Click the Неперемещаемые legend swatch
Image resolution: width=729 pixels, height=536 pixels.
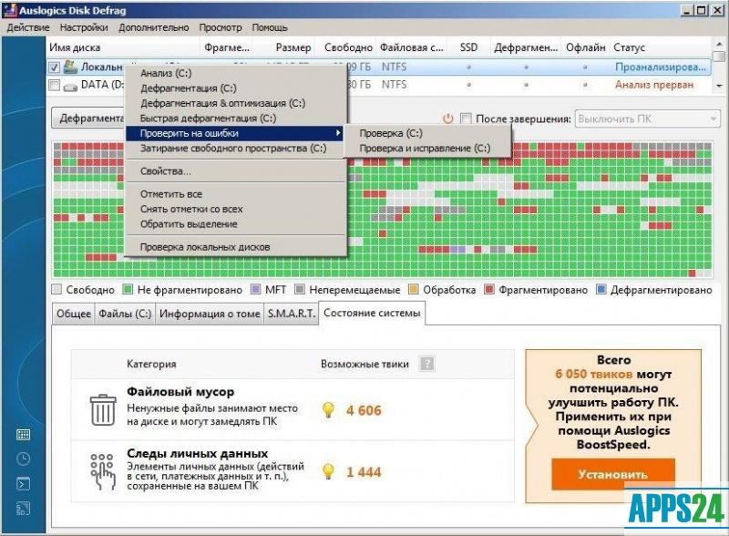point(300,289)
